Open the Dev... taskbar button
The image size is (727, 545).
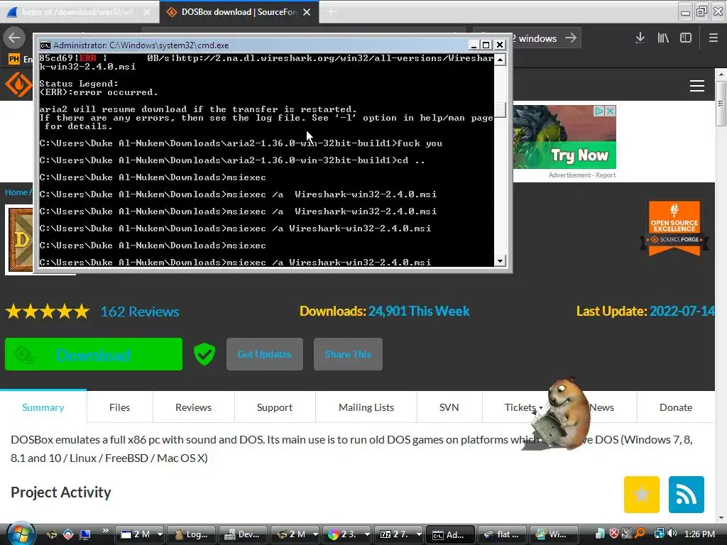click(243, 534)
